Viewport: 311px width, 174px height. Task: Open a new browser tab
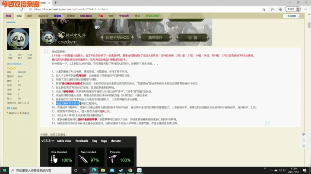tap(56, 3)
